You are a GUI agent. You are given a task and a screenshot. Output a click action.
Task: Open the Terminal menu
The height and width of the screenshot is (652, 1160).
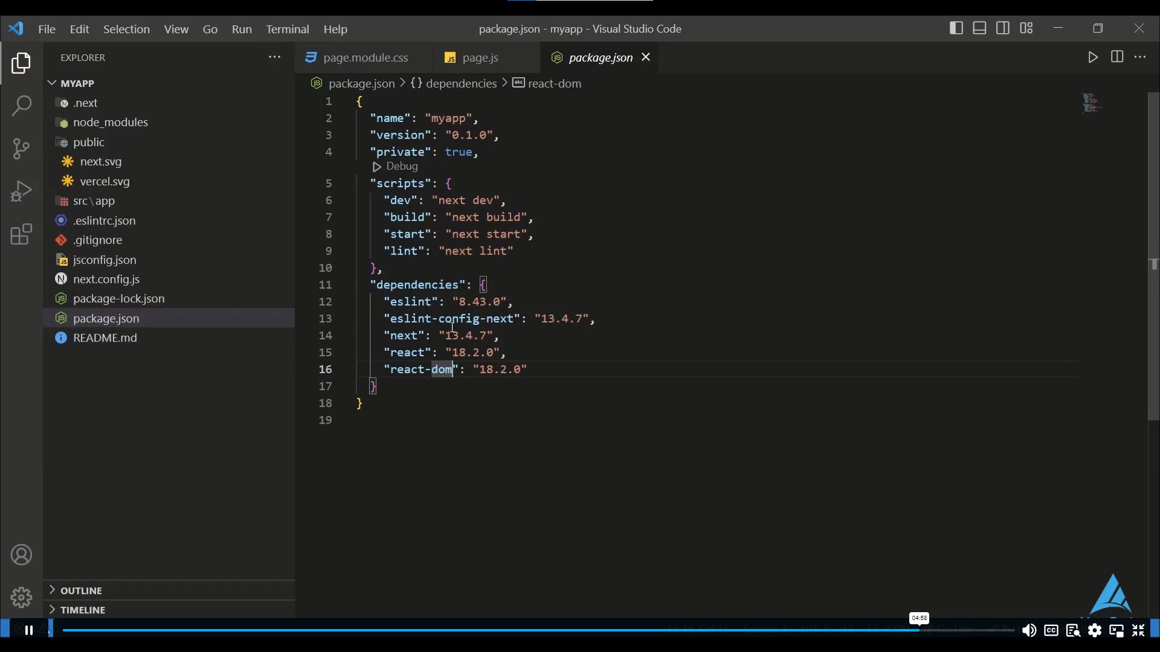click(x=288, y=29)
